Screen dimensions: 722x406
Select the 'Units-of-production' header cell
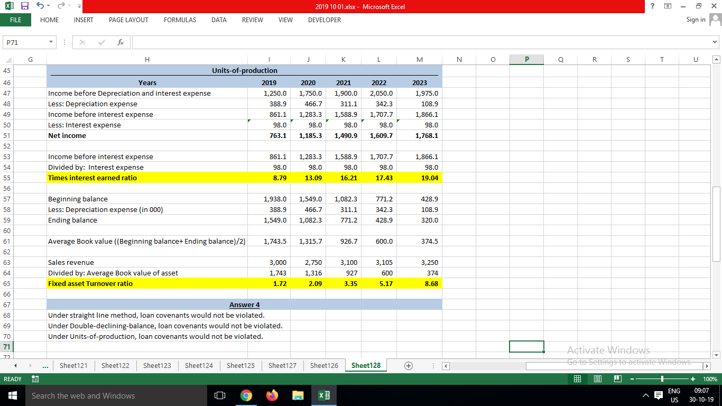tap(244, 70)
